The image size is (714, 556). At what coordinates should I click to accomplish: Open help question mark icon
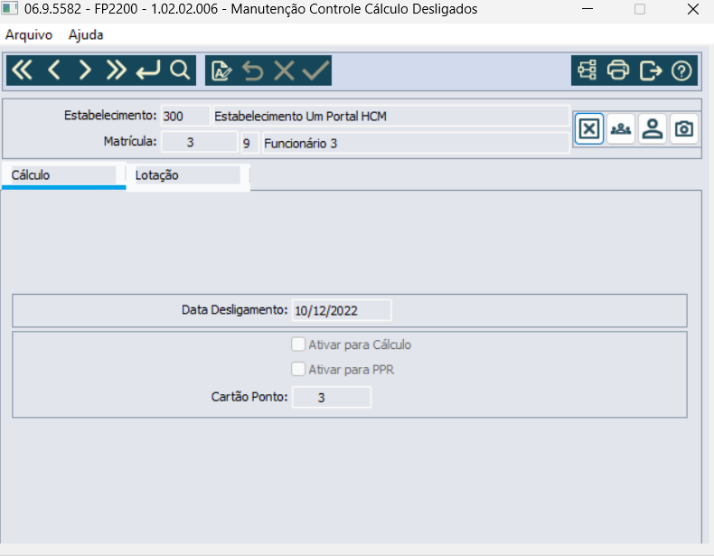click(681, 71)
